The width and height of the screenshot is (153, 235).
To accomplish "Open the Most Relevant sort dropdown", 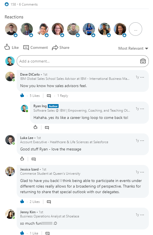I will click(x=133, y=48).
